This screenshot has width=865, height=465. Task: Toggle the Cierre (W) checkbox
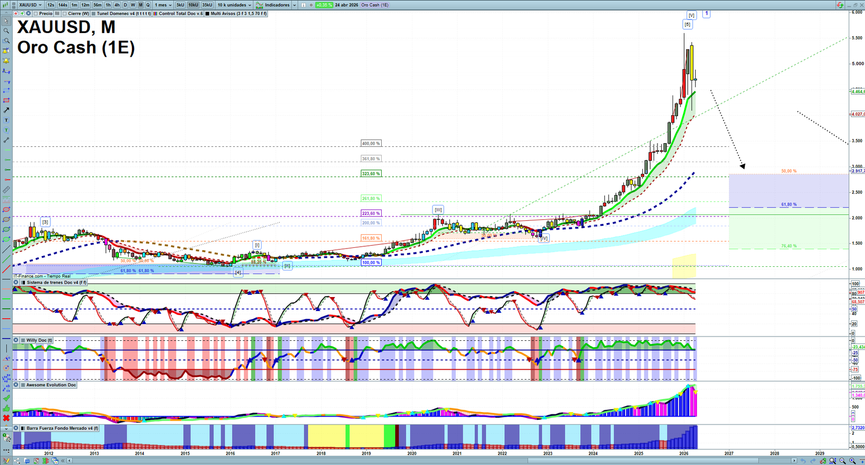tap(65, 14)
